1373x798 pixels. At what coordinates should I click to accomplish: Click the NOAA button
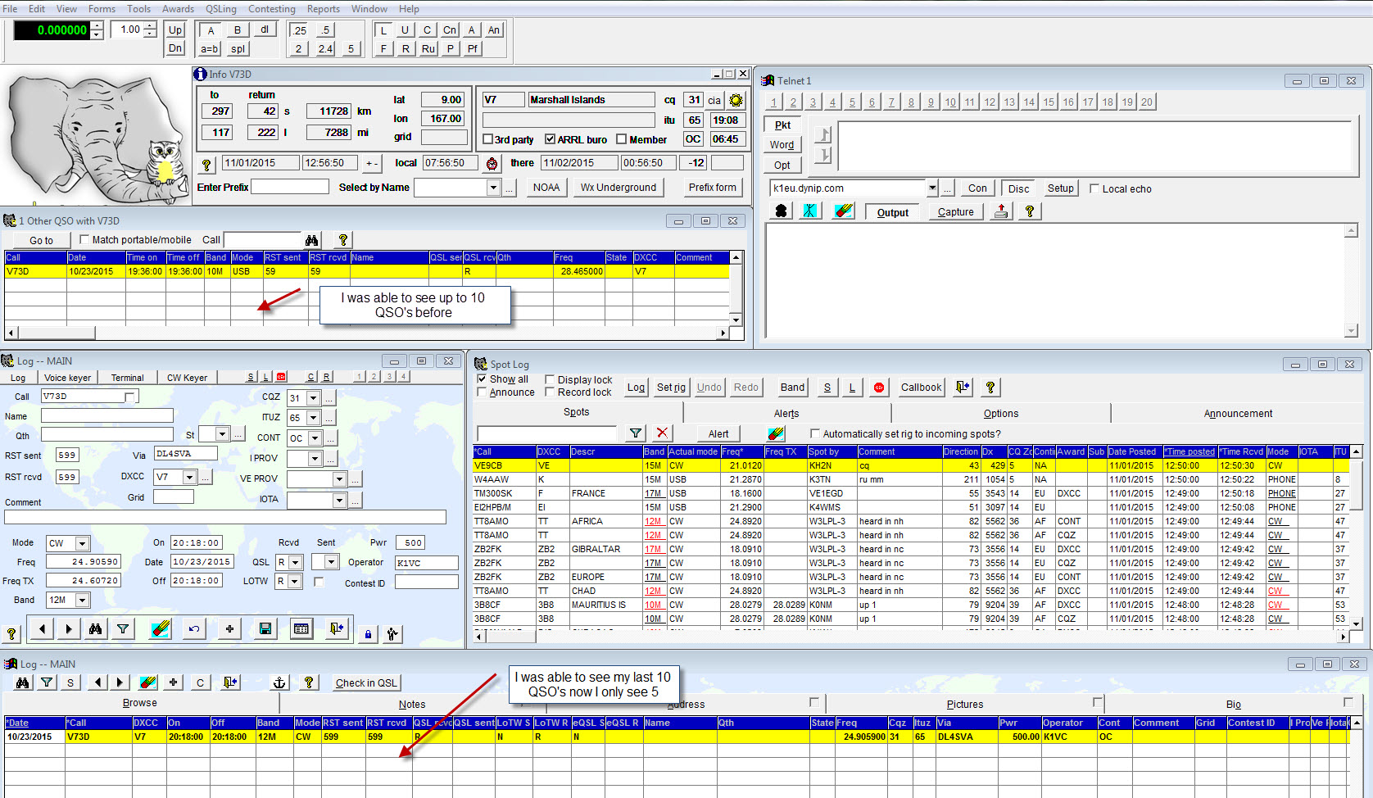(x=546, y=188)
